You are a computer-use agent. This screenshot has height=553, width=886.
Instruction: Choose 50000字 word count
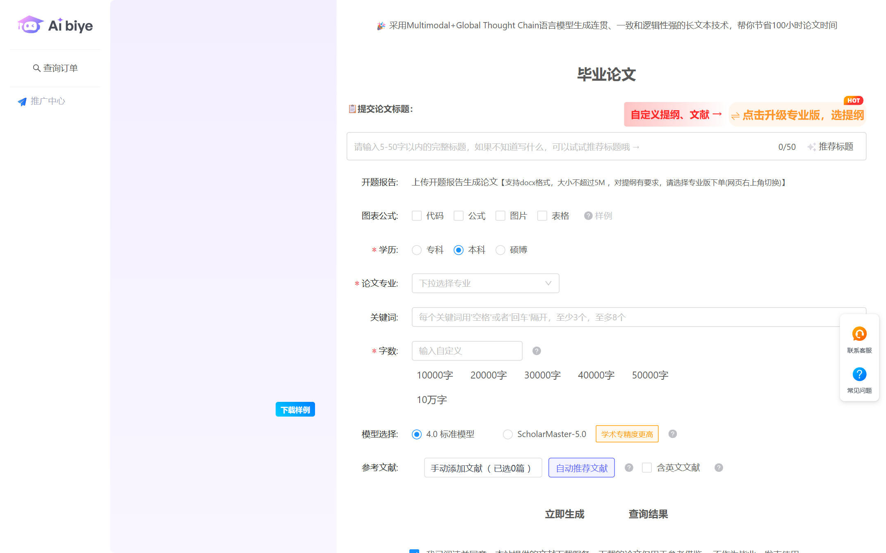click(650, 375)
